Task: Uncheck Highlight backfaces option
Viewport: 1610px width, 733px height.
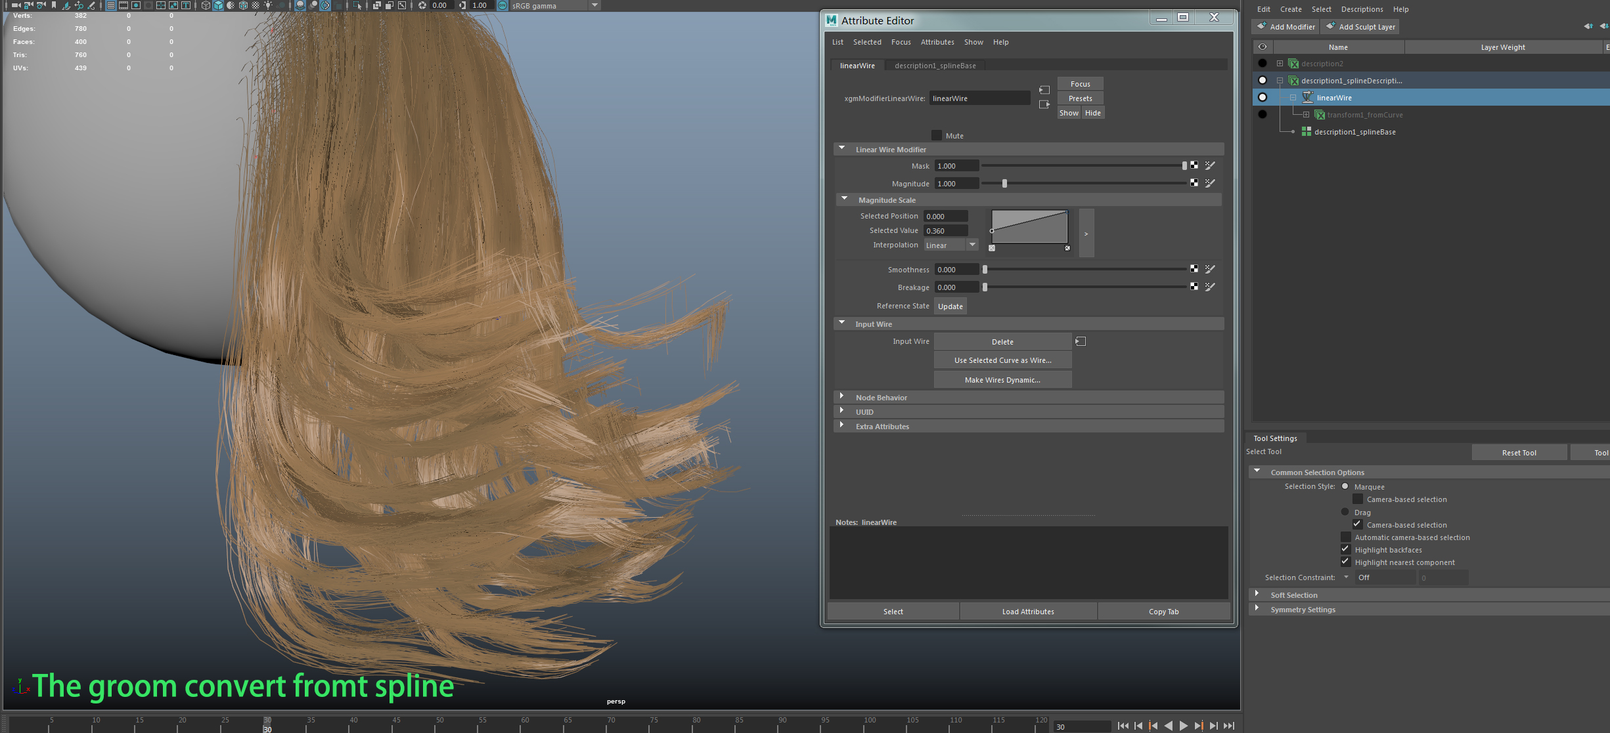Action: coord(1345,549)
